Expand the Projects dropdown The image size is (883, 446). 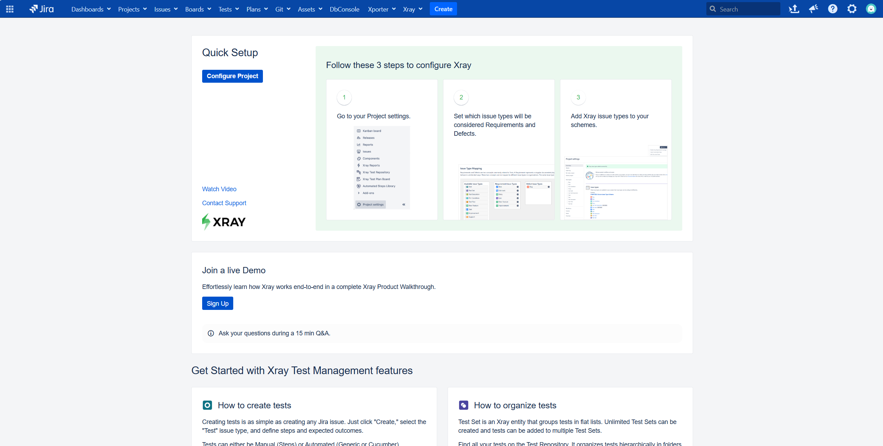(132, 9)
